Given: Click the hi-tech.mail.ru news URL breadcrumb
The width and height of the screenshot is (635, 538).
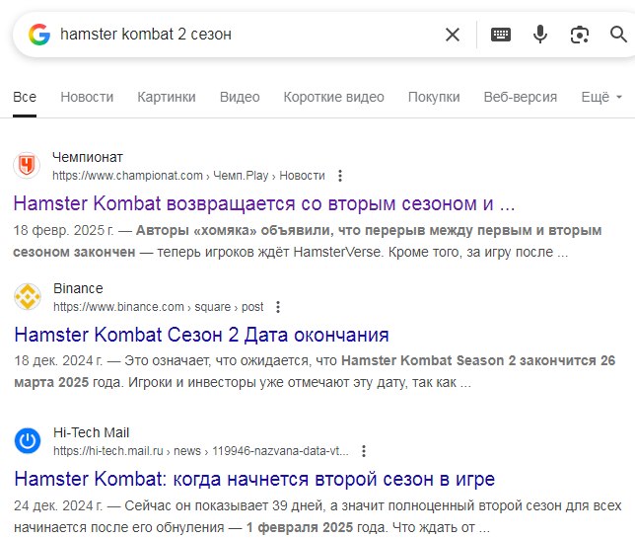Looking at the screenshot, I should tap(201, 451).
